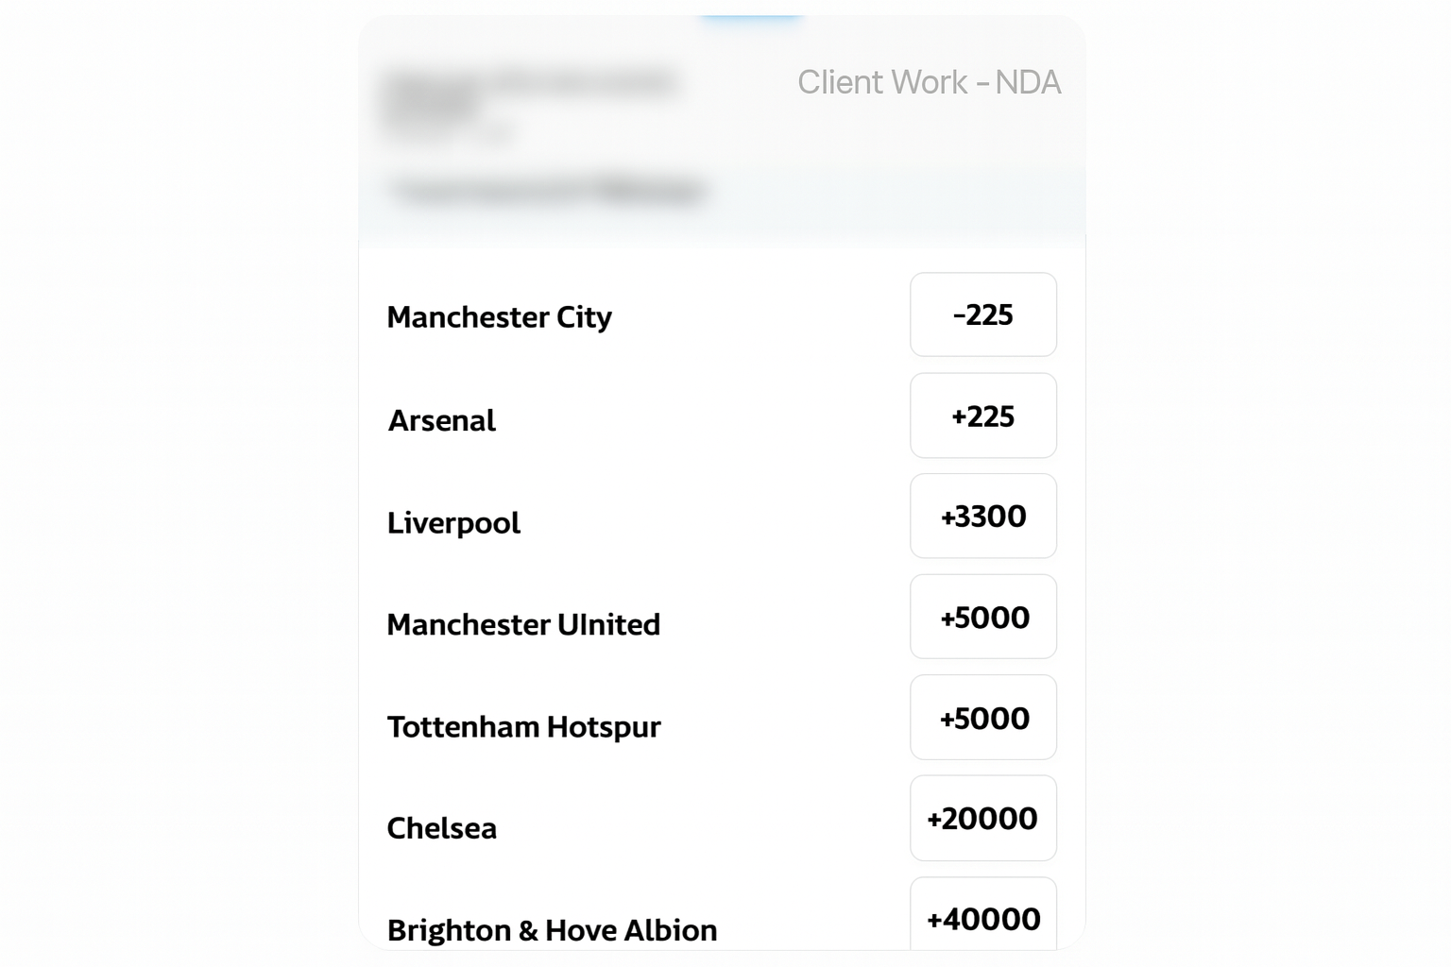This screenshot has height=967, width=1451.
Task: Click the Chelsea +20000 odds button
Action: pyautogui.click(x=982, y=818)
